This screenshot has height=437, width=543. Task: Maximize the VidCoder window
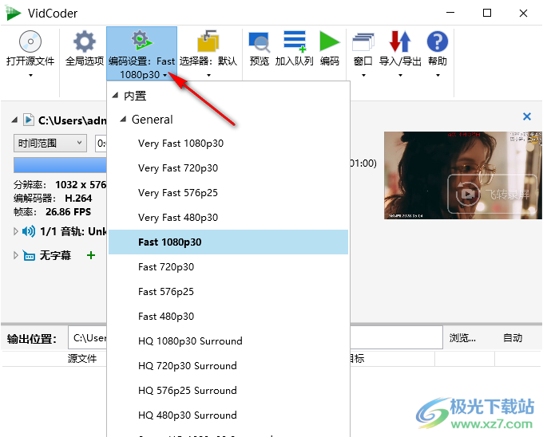click(x=487, y=13)
